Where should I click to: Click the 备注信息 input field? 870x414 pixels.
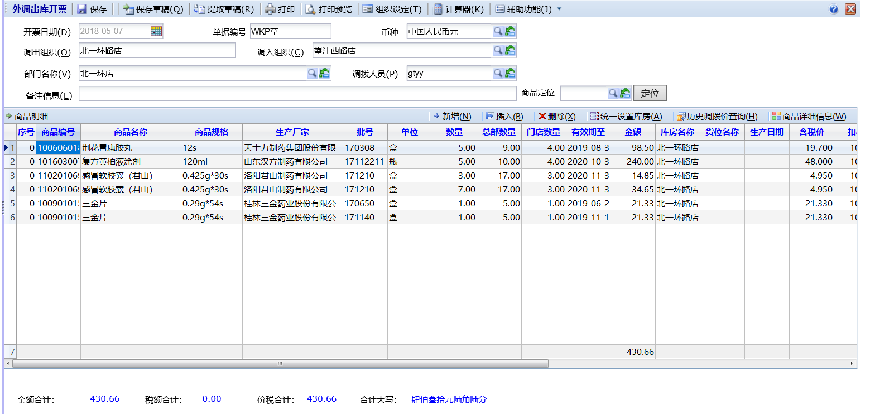[297, 93]
